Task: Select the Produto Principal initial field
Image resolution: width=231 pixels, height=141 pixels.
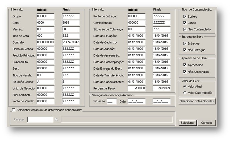Action: coord(46,55)
